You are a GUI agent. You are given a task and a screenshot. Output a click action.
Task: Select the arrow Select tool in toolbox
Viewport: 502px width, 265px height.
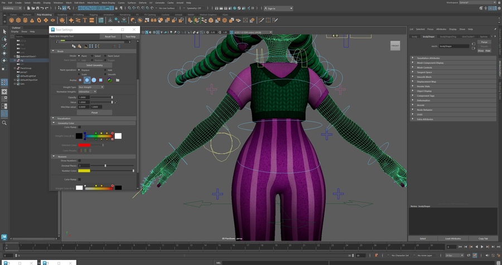pyautogui.click(x=4, y=32)
